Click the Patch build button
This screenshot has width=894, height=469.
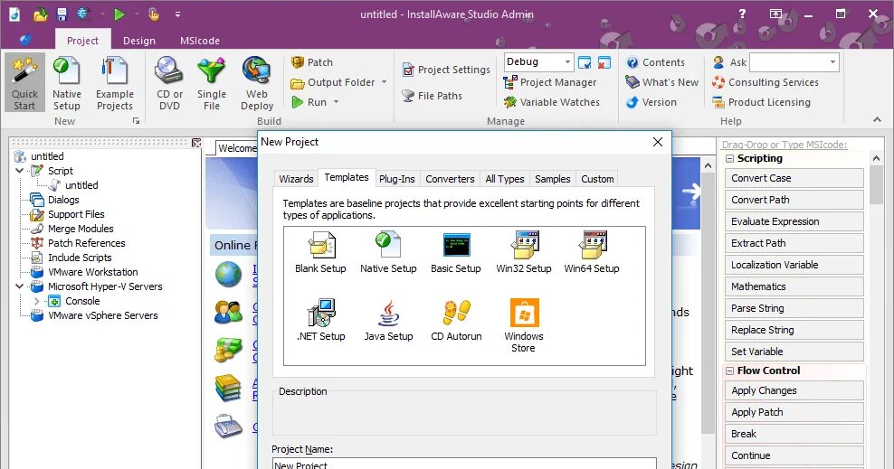tap(312, 62)
